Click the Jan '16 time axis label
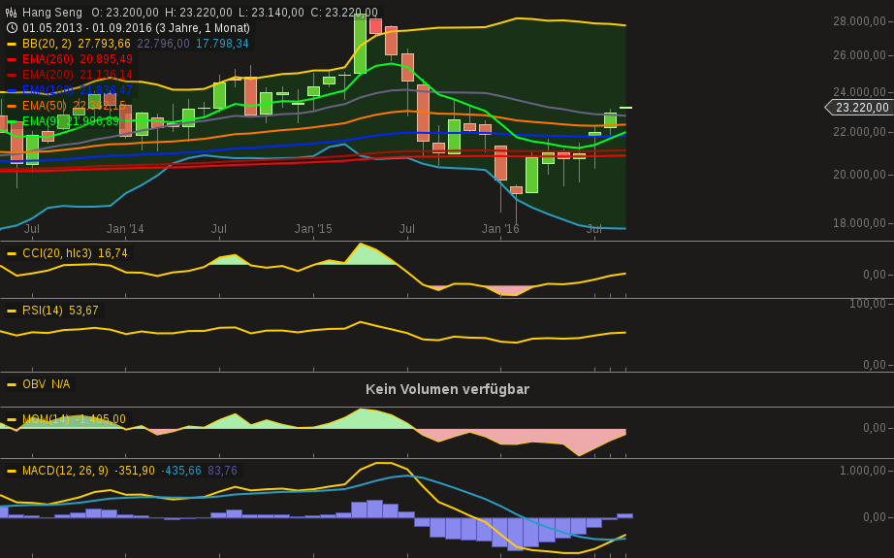This screenshot has width=894, height=558. click(500, 229)
